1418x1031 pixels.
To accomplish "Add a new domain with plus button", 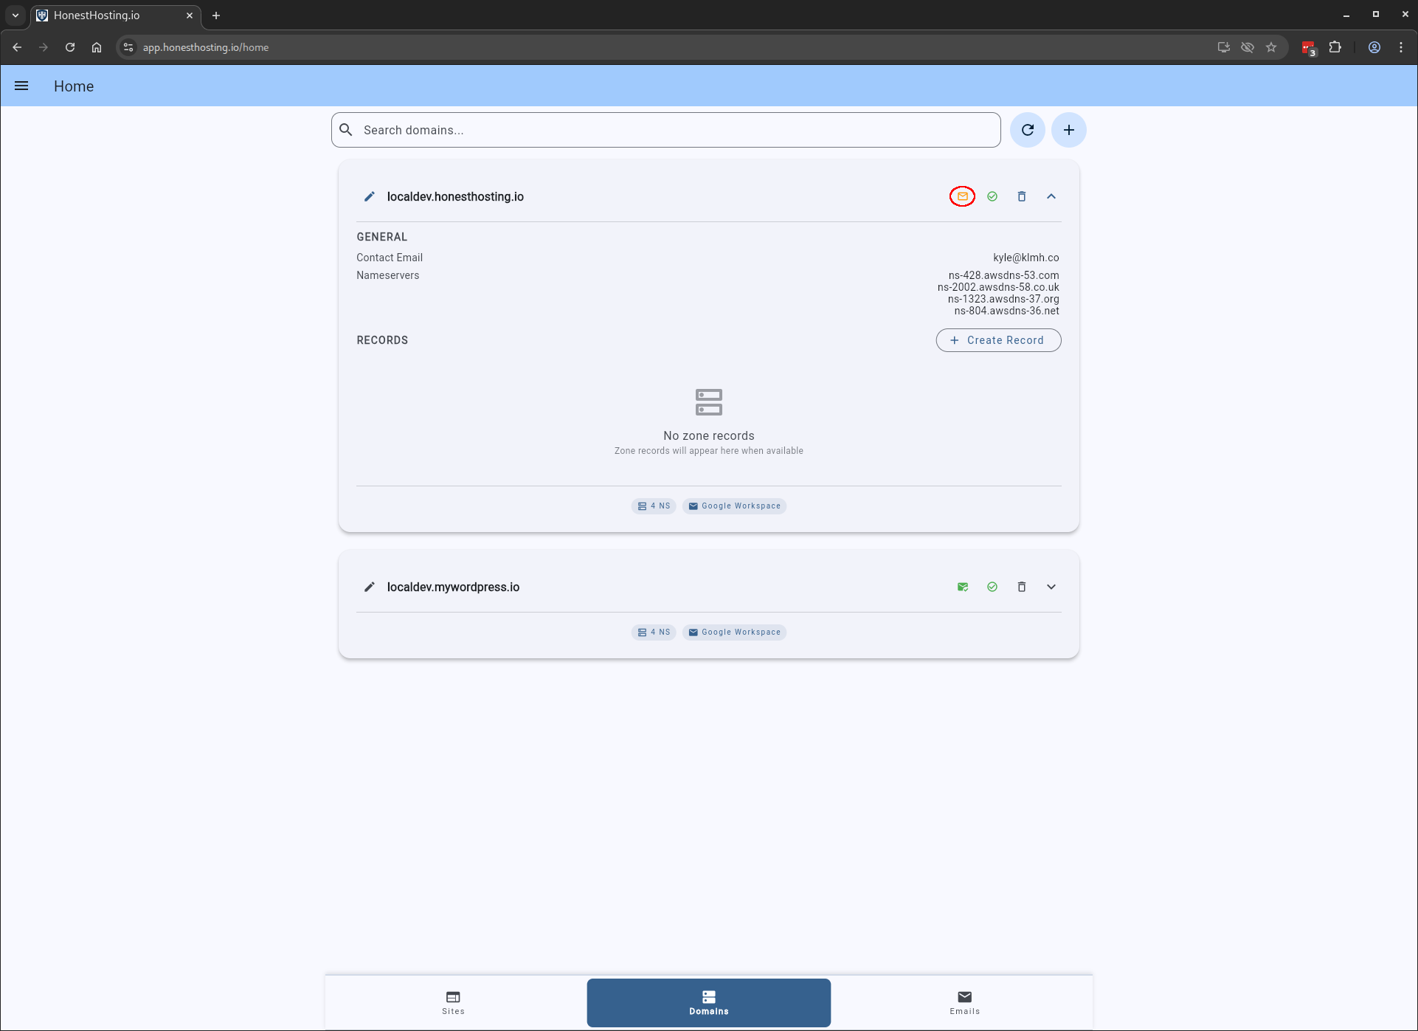I will (1068, 130).
